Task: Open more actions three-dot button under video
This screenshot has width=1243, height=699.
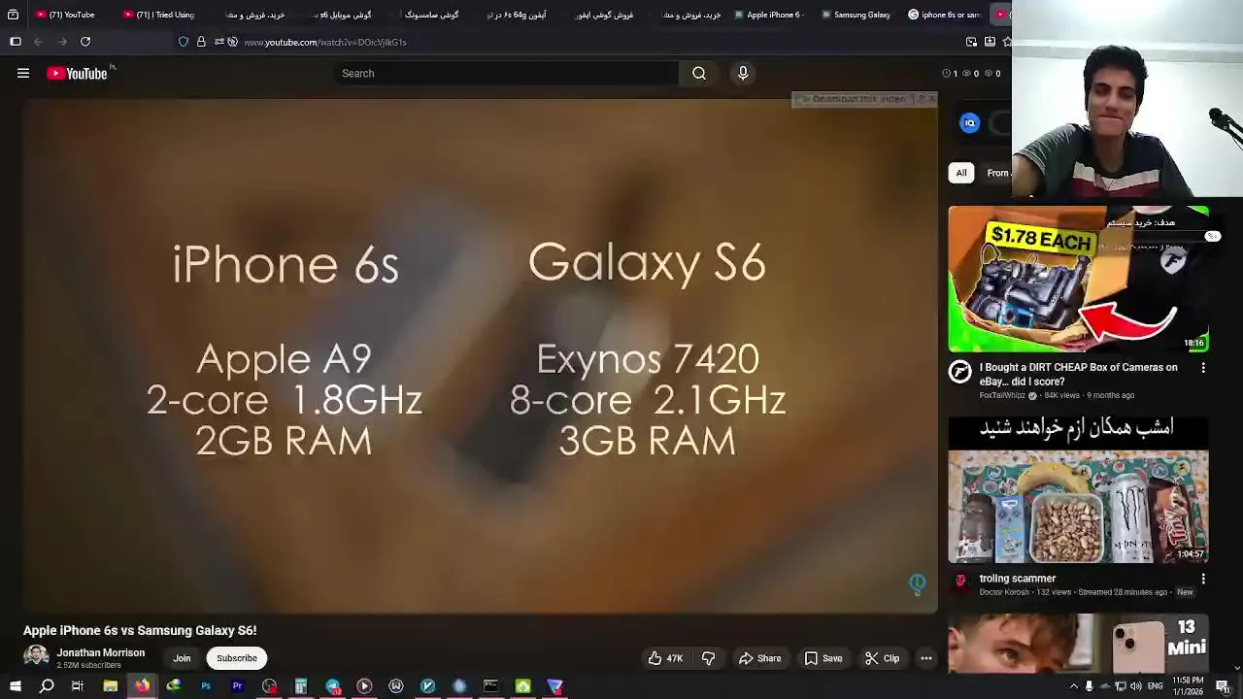Action: [926, 658]
